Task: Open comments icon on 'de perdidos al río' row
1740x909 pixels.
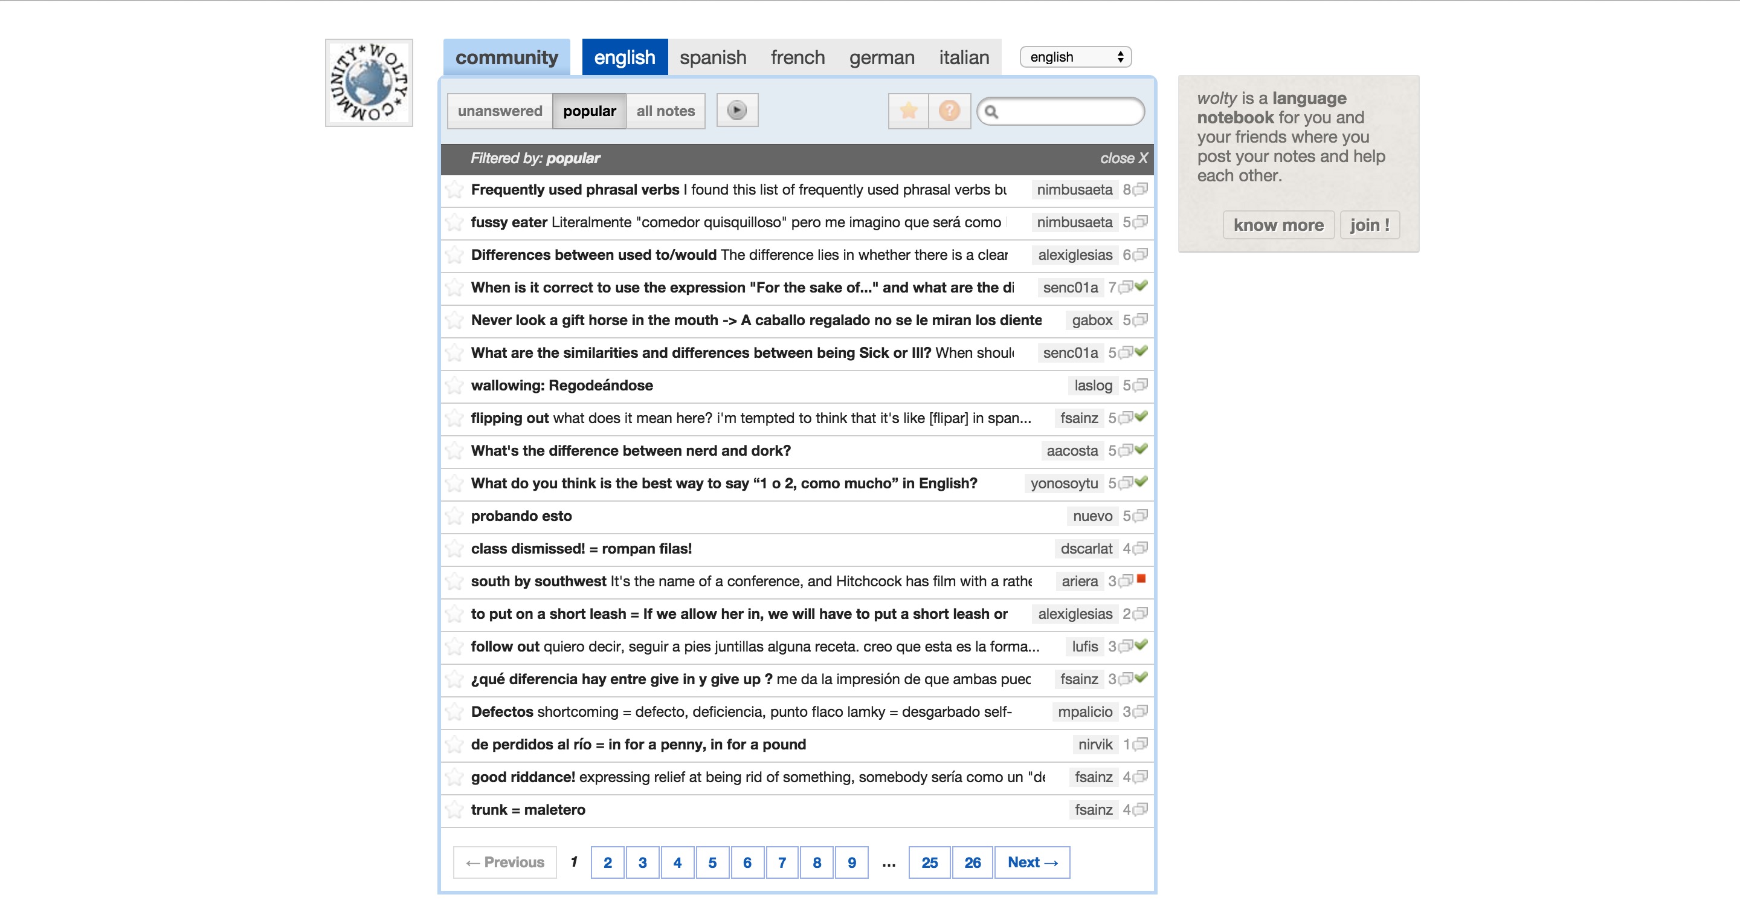Action: point(1140,744)
